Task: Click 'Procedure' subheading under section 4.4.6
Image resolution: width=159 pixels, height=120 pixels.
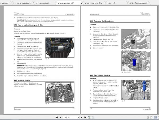Action: [93, 79]
